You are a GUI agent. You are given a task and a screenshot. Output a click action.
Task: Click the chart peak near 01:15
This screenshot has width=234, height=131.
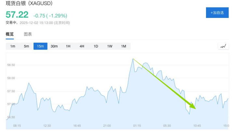click(x=133, y=59)
